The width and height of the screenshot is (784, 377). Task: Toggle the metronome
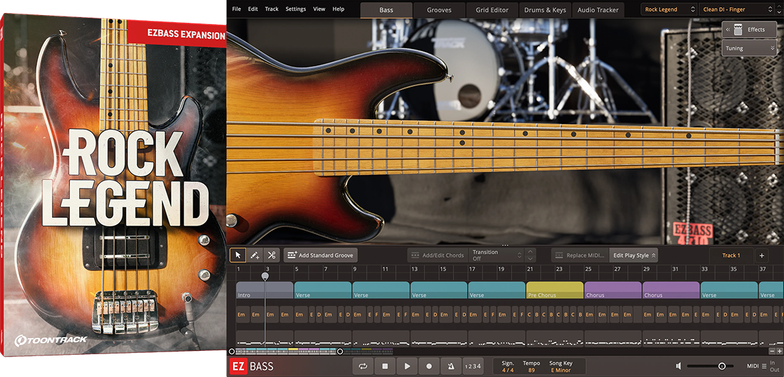(450, 367)
